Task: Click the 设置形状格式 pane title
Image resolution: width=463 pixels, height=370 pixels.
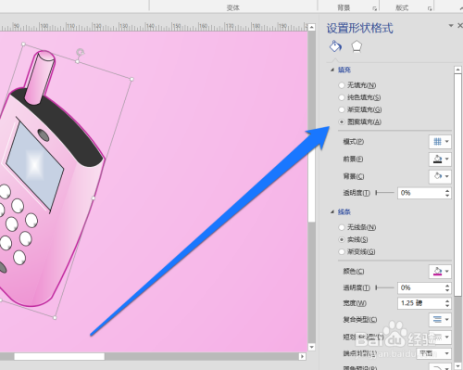Action: point(360,28)
